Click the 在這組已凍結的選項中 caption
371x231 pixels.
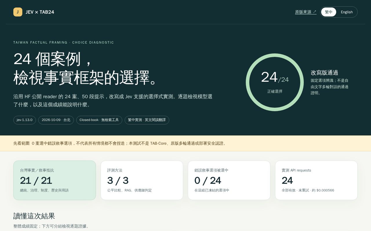[x=212, y=190]
